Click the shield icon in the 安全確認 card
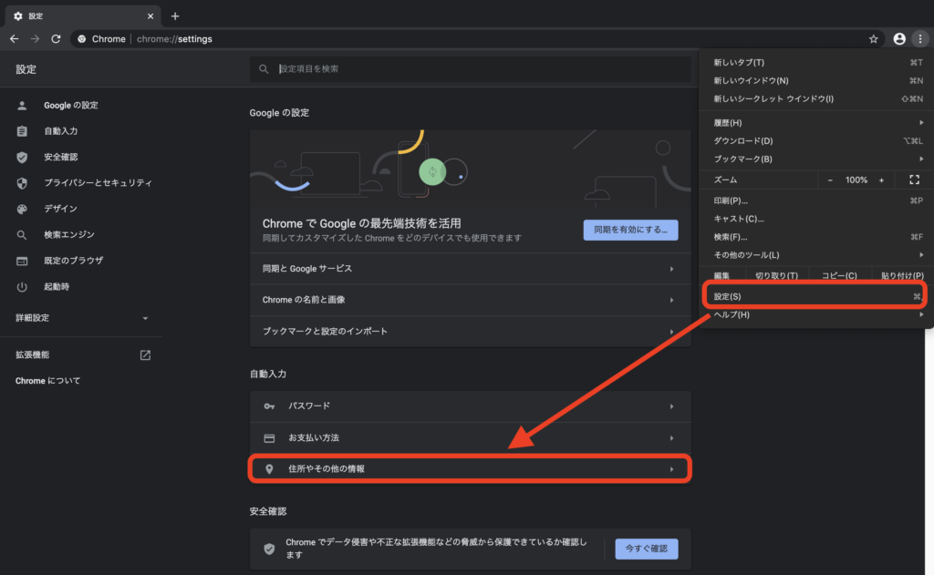The height and width of the screenshot is (575, 934). click(269, 549)
